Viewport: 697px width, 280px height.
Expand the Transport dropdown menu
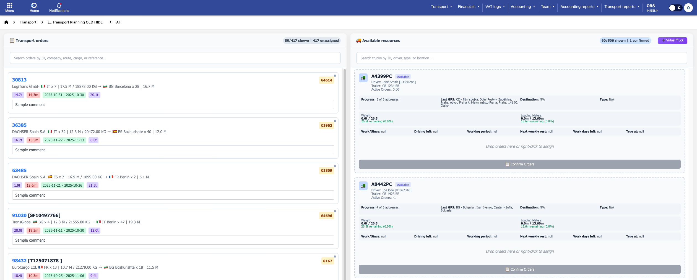pyautogui.click(x=441, y=7)
